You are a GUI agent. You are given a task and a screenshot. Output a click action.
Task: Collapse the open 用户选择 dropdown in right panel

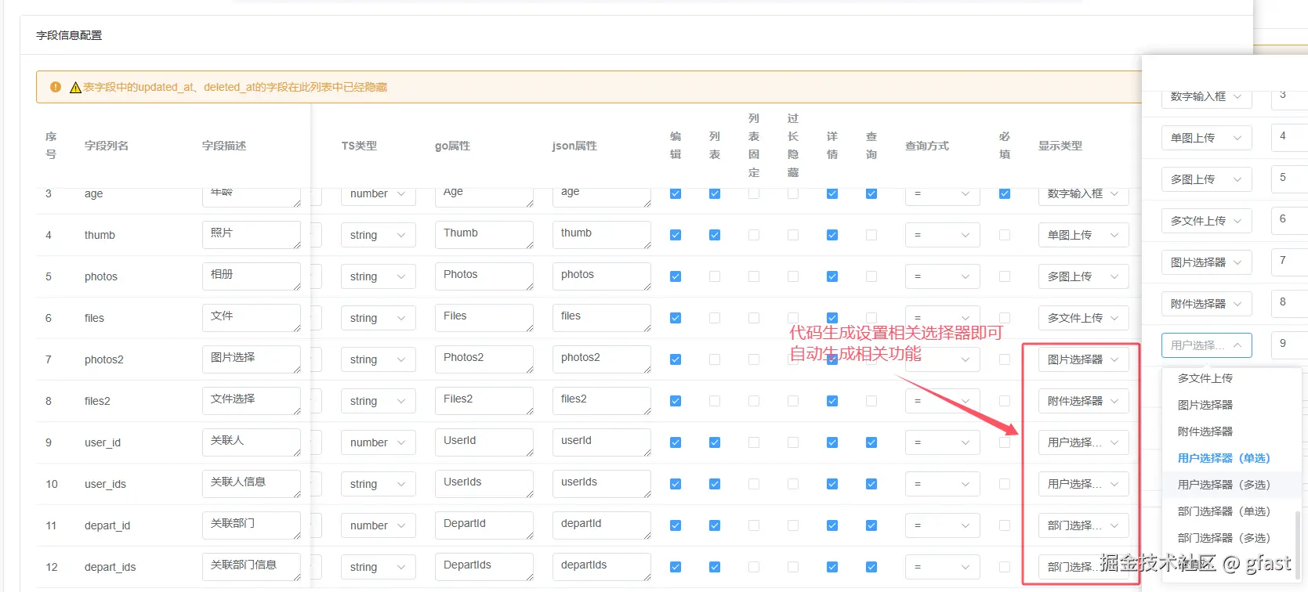[x=1206, y=345]
